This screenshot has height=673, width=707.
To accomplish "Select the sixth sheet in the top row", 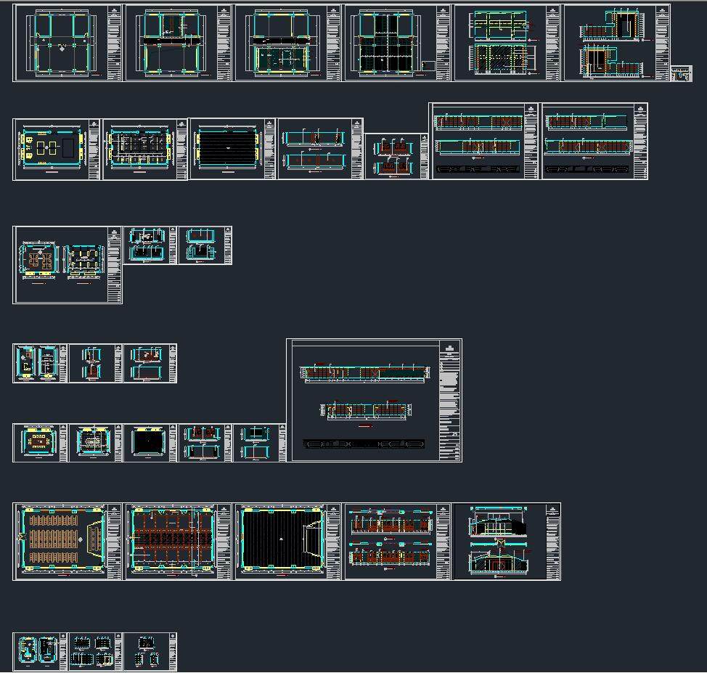I will tap(617, 43).
